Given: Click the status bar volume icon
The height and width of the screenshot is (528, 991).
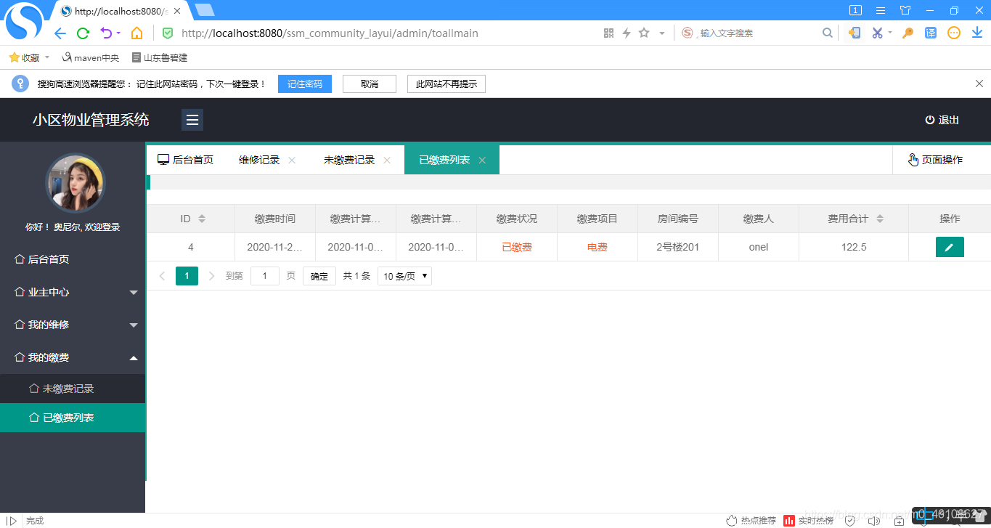Looking at the screenshot, I should tap(873, 521).
